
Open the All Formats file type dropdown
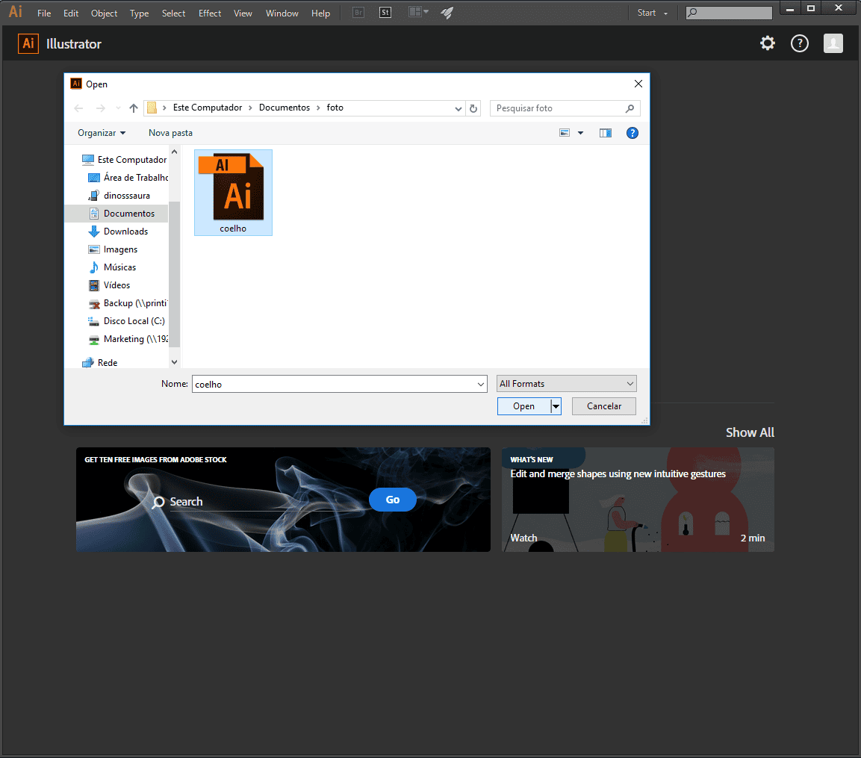click(x=566, y=384)
